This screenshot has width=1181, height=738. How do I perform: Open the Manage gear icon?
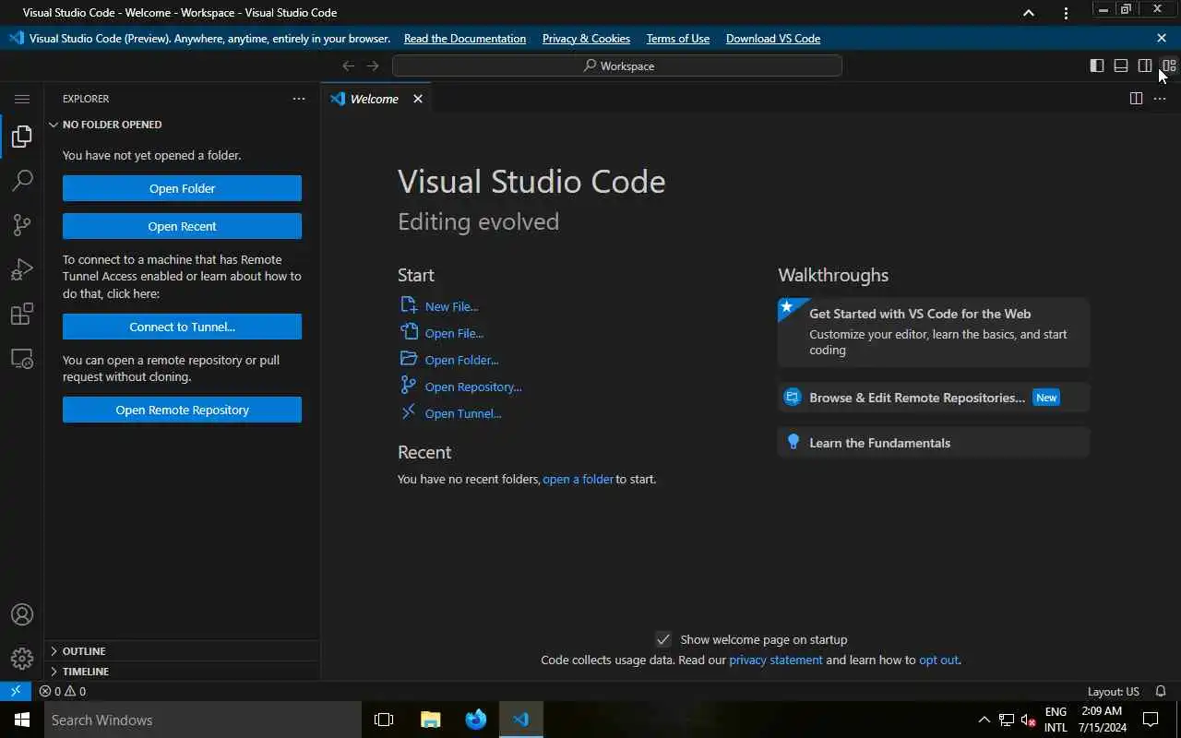click(x=22, y=659)
